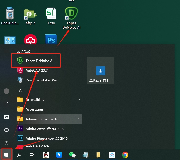Click the Windows Start button
180x160 pixels.
[x=6, y=155]
